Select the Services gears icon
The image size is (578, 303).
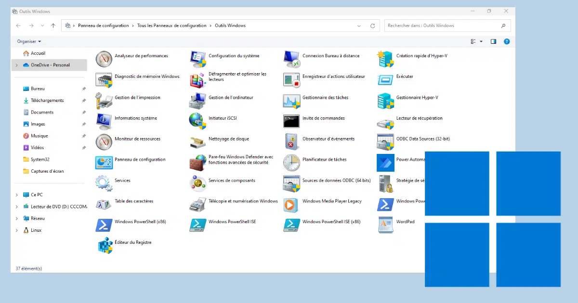104,183
